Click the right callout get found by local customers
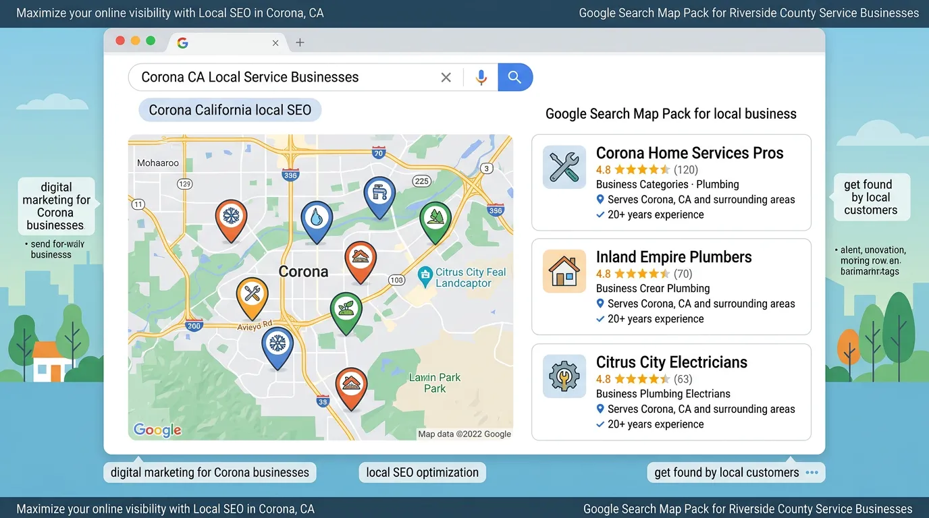This screenshot has height=518, width=929. [x=870, y=198]
